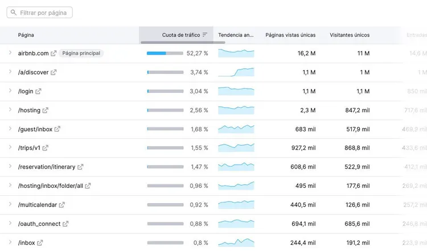This screenshot has width=427, height=251.
Task: Click the 126,6 mil unique visitors value
Action: point(358,205)
